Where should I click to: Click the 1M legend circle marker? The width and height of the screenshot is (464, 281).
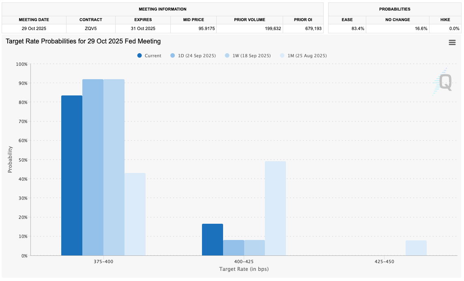pos(282,56)
